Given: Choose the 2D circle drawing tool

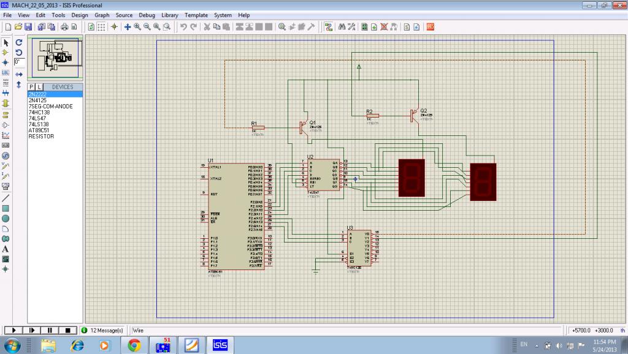Looking at the screenshot, I should click(x=6, y=219).
